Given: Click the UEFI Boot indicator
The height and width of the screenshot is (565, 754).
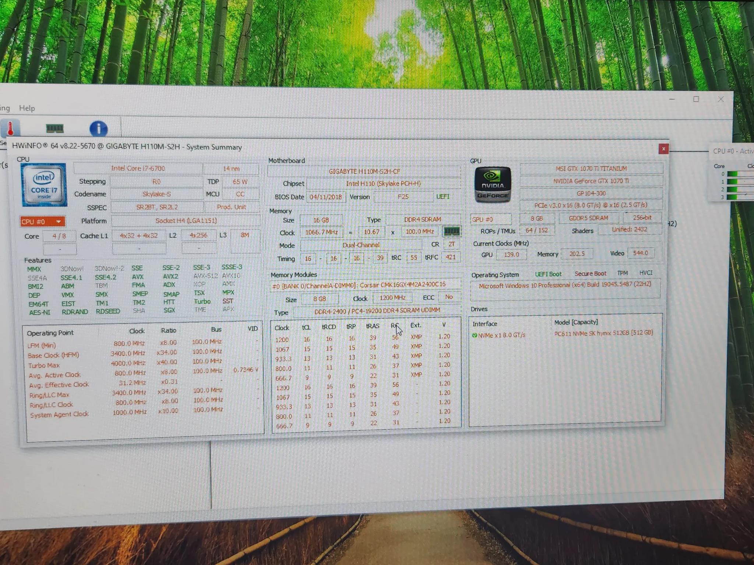Looking at the screenshot, I should [x=548, y=274].
